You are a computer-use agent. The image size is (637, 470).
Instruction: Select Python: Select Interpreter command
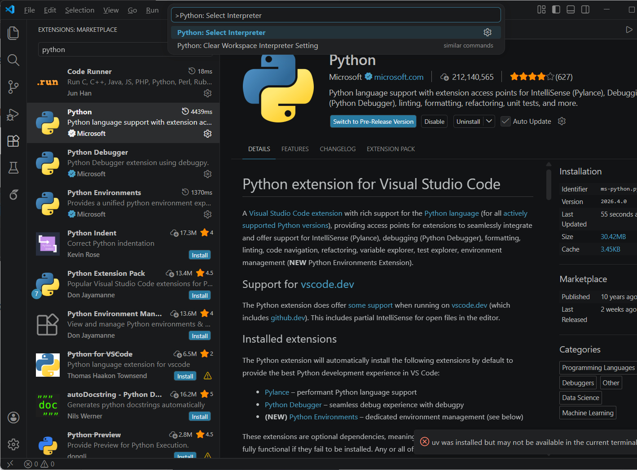pyautogui.click(x=336, y=32)
